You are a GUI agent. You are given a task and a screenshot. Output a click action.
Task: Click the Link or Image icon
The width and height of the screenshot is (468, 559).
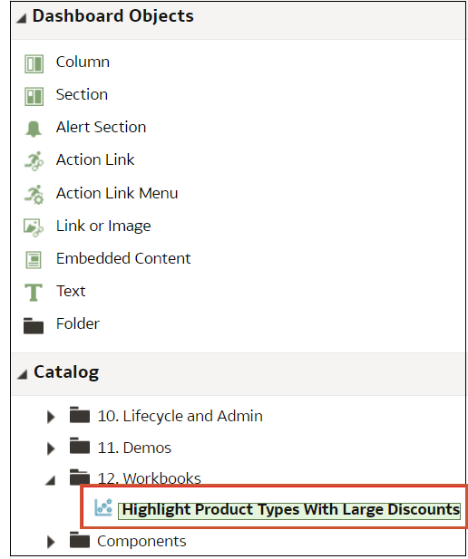click(34, 227)
